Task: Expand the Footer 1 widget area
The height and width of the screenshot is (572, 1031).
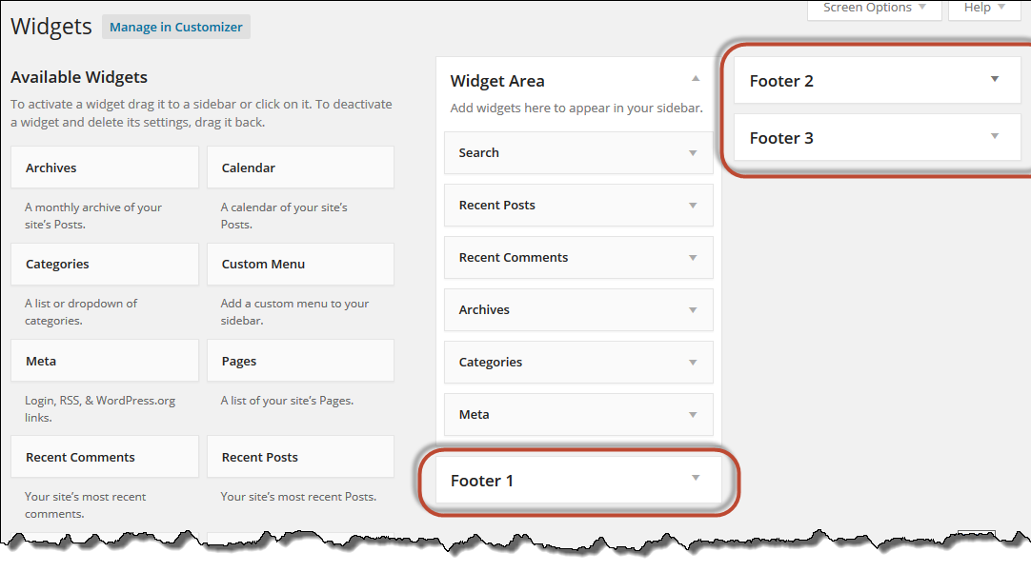Action: pyautogui.click(x=696, y=479)
